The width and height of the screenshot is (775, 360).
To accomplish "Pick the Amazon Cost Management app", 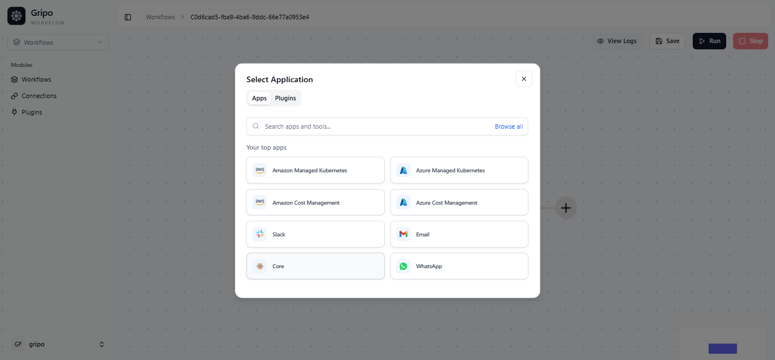I will tap(315, 202).
